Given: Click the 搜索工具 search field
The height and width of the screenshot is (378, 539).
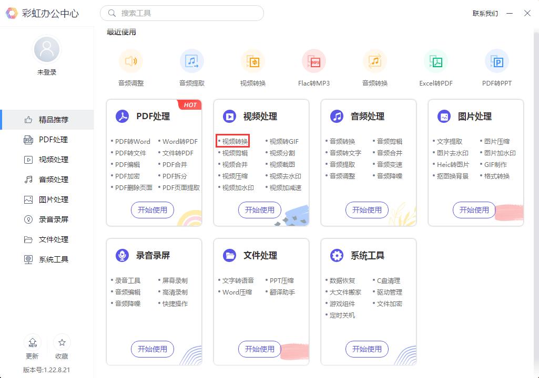Looking at the screenshot, I should [x=181, y=13].
